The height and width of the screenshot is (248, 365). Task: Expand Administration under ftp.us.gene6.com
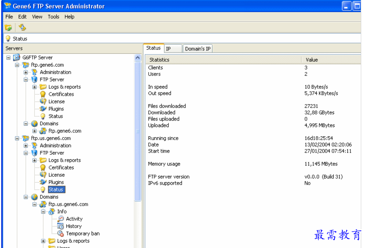pyautogui.click(x=26, y=145)
